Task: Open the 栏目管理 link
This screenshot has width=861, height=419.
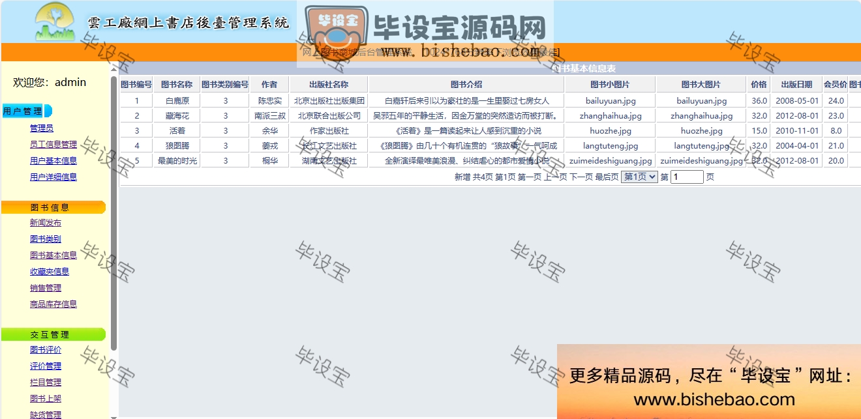Action: [x=46, y=383]
